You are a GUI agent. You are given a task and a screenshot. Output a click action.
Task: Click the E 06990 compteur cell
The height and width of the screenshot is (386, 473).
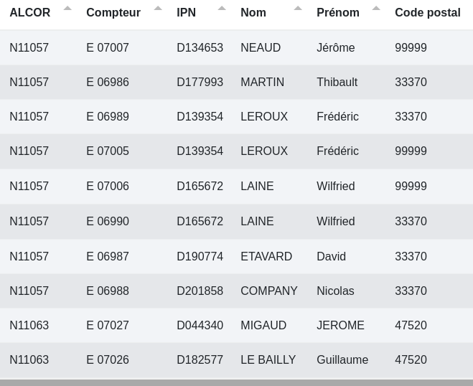point(108,222)
